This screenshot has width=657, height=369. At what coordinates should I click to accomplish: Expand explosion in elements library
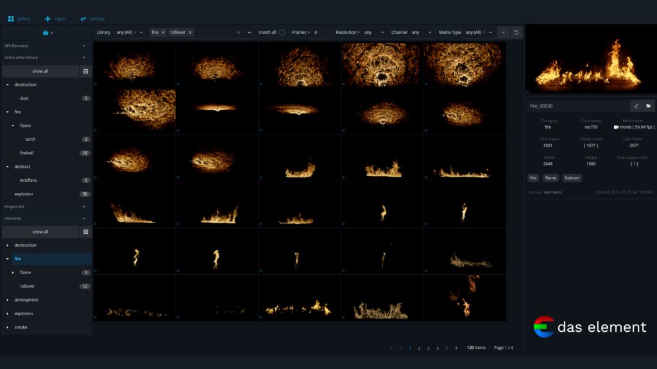point(8,314)
